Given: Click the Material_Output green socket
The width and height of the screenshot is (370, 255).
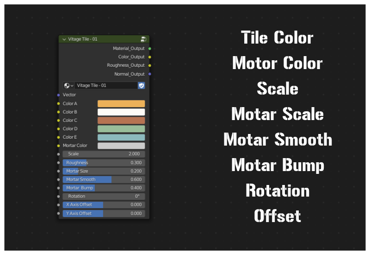Looking at the screenshot, I should pyautogui.click(x=149, y=49).
